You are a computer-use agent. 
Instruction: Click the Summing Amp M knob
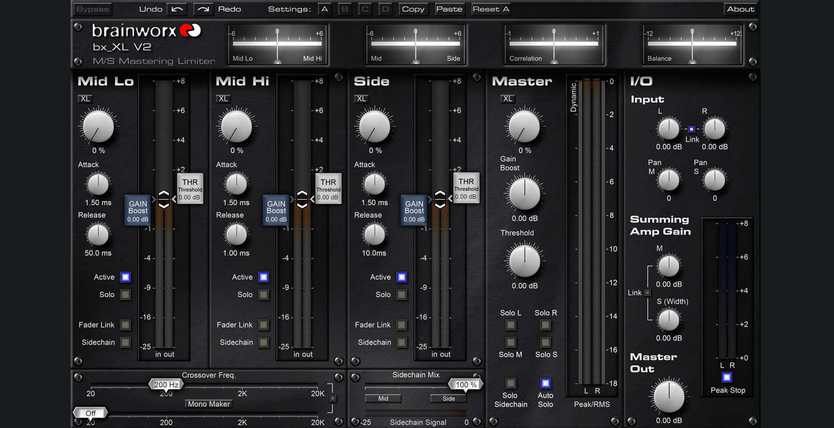(669, 266)
